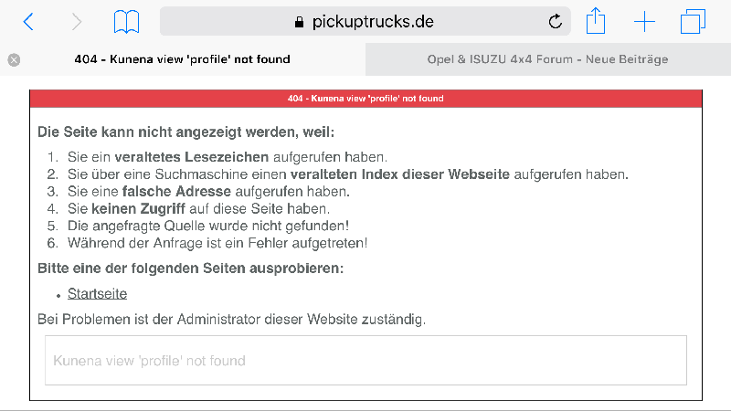Viewport: 731px width, 411px height.
Task: Select the 404 Kunena view tab
Action: click(x=182, y=59)
